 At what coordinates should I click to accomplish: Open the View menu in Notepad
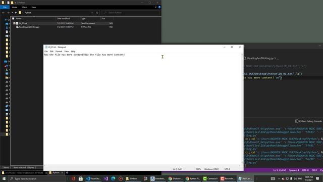[66, 52]
